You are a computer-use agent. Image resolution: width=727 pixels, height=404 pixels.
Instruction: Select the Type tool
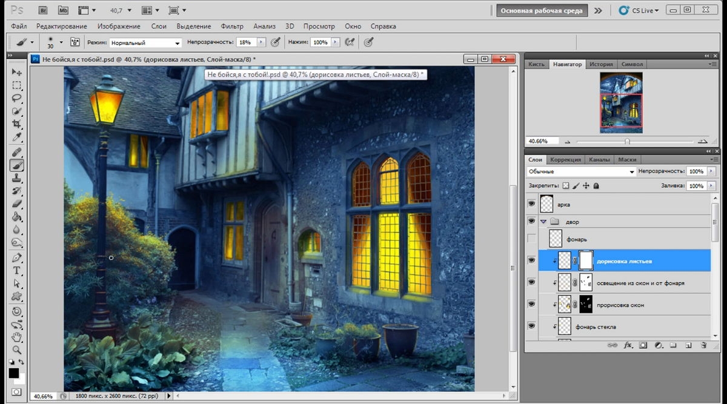click(17, 271)
